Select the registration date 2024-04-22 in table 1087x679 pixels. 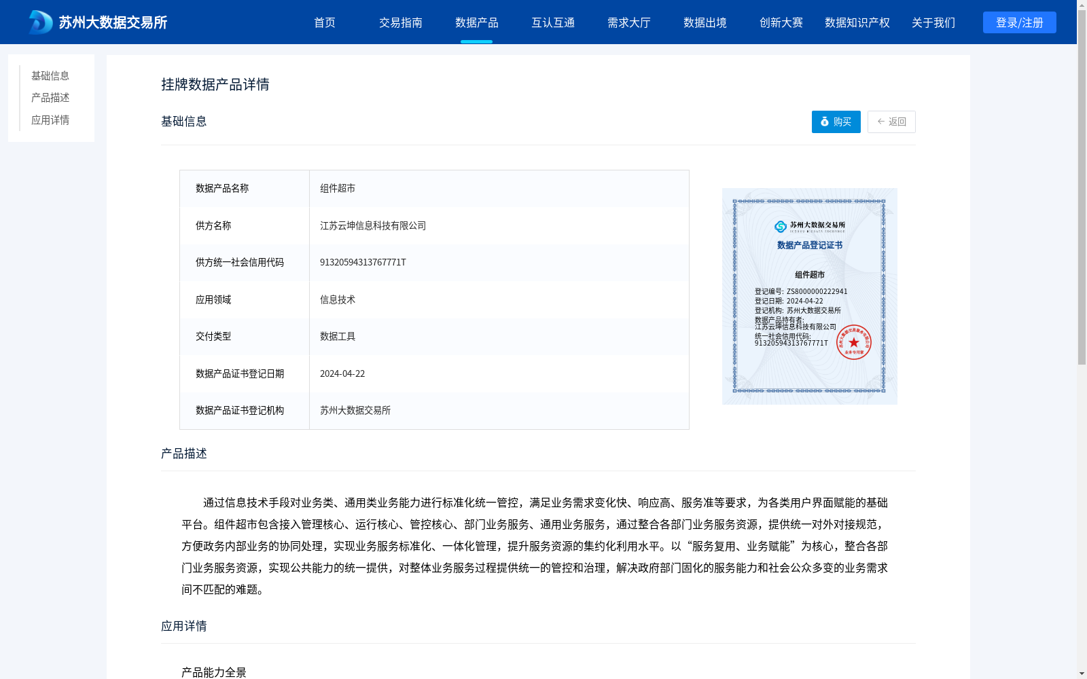[x=342, y=373]
